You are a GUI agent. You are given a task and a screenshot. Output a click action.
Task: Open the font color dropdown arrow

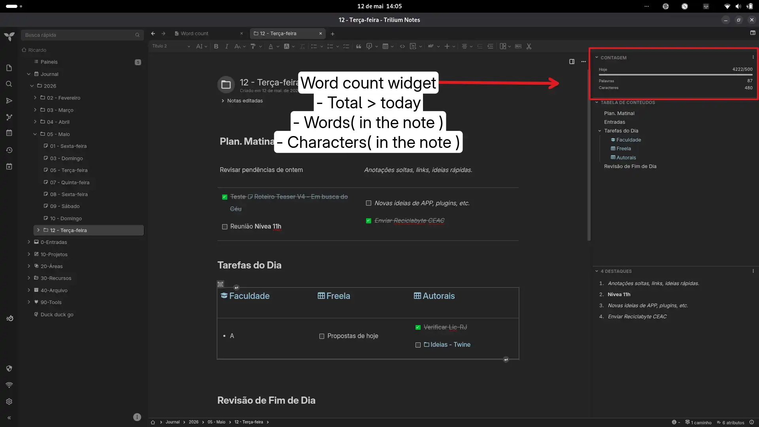[278, 47]
